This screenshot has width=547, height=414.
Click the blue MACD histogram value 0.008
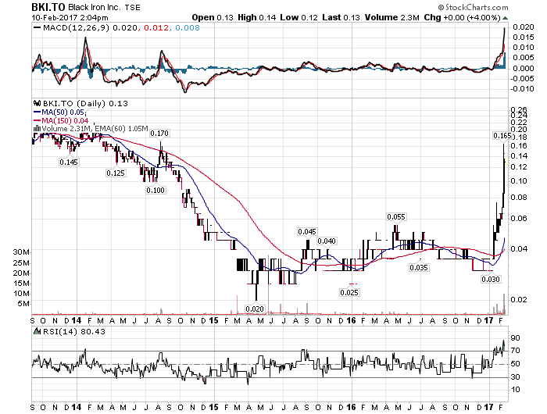point(188,28)
